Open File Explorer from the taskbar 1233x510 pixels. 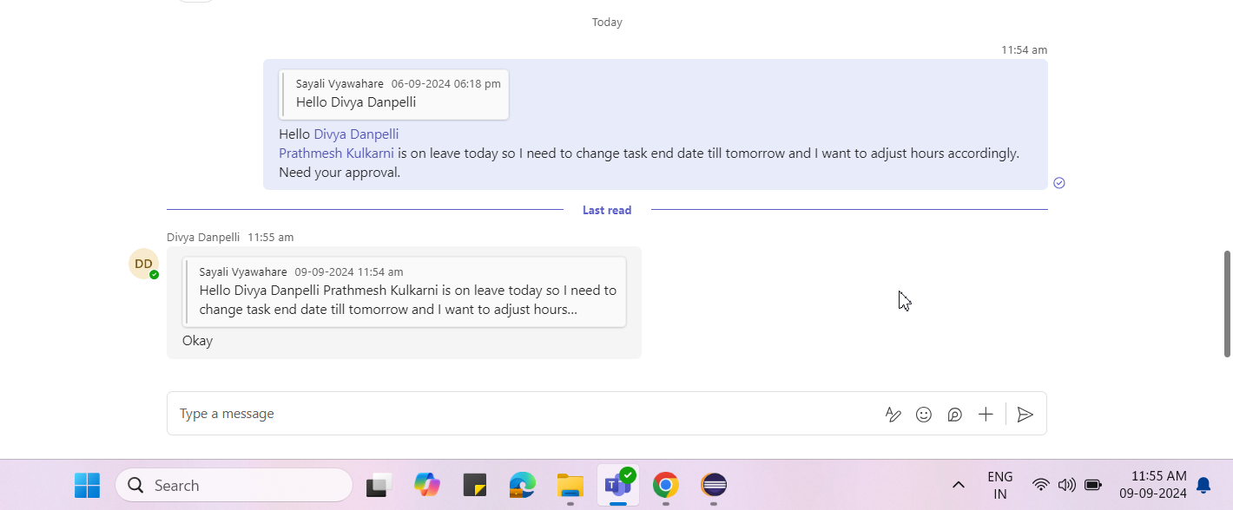tap(570, 485)
